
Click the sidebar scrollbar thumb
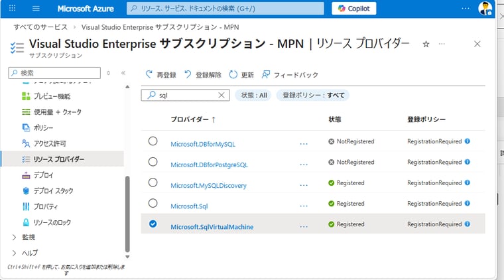[x=127, y=214]
